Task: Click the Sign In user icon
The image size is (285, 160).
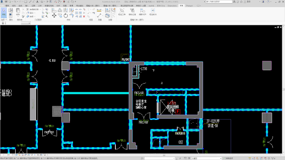Action: (x=245, y=2)
